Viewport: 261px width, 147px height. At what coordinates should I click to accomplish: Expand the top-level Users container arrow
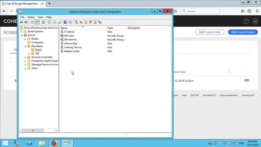tap(25, 68)
